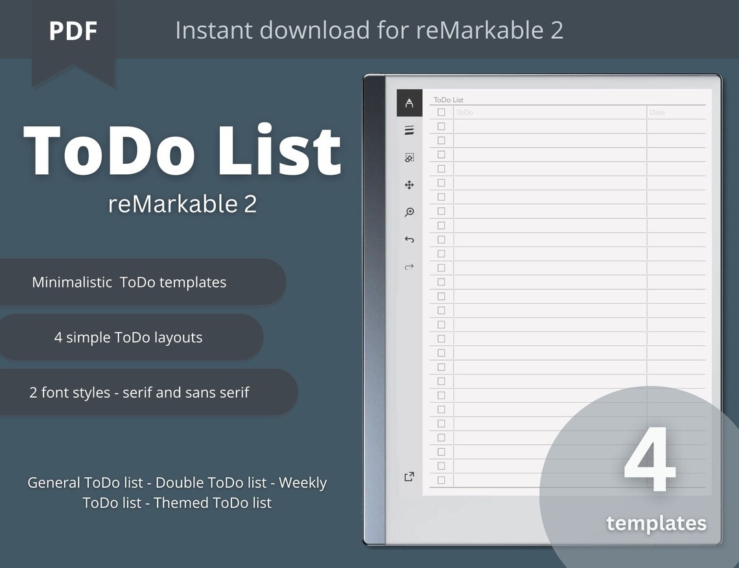This screenshot has height=568, width=739.
Task: Select the ToDo List page title
Action: coord(448,100)
